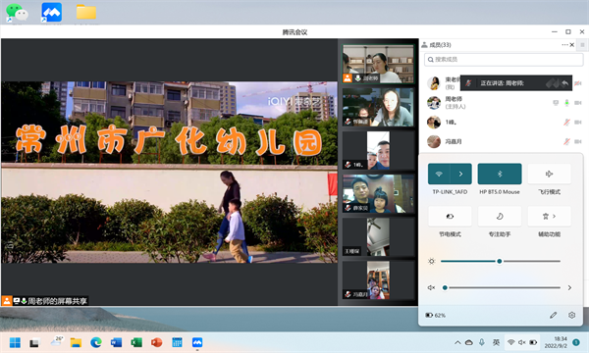589x353 pixels.
Task: Click the muted microphone icon next to 冯嘉月
Action: (566, 141)
